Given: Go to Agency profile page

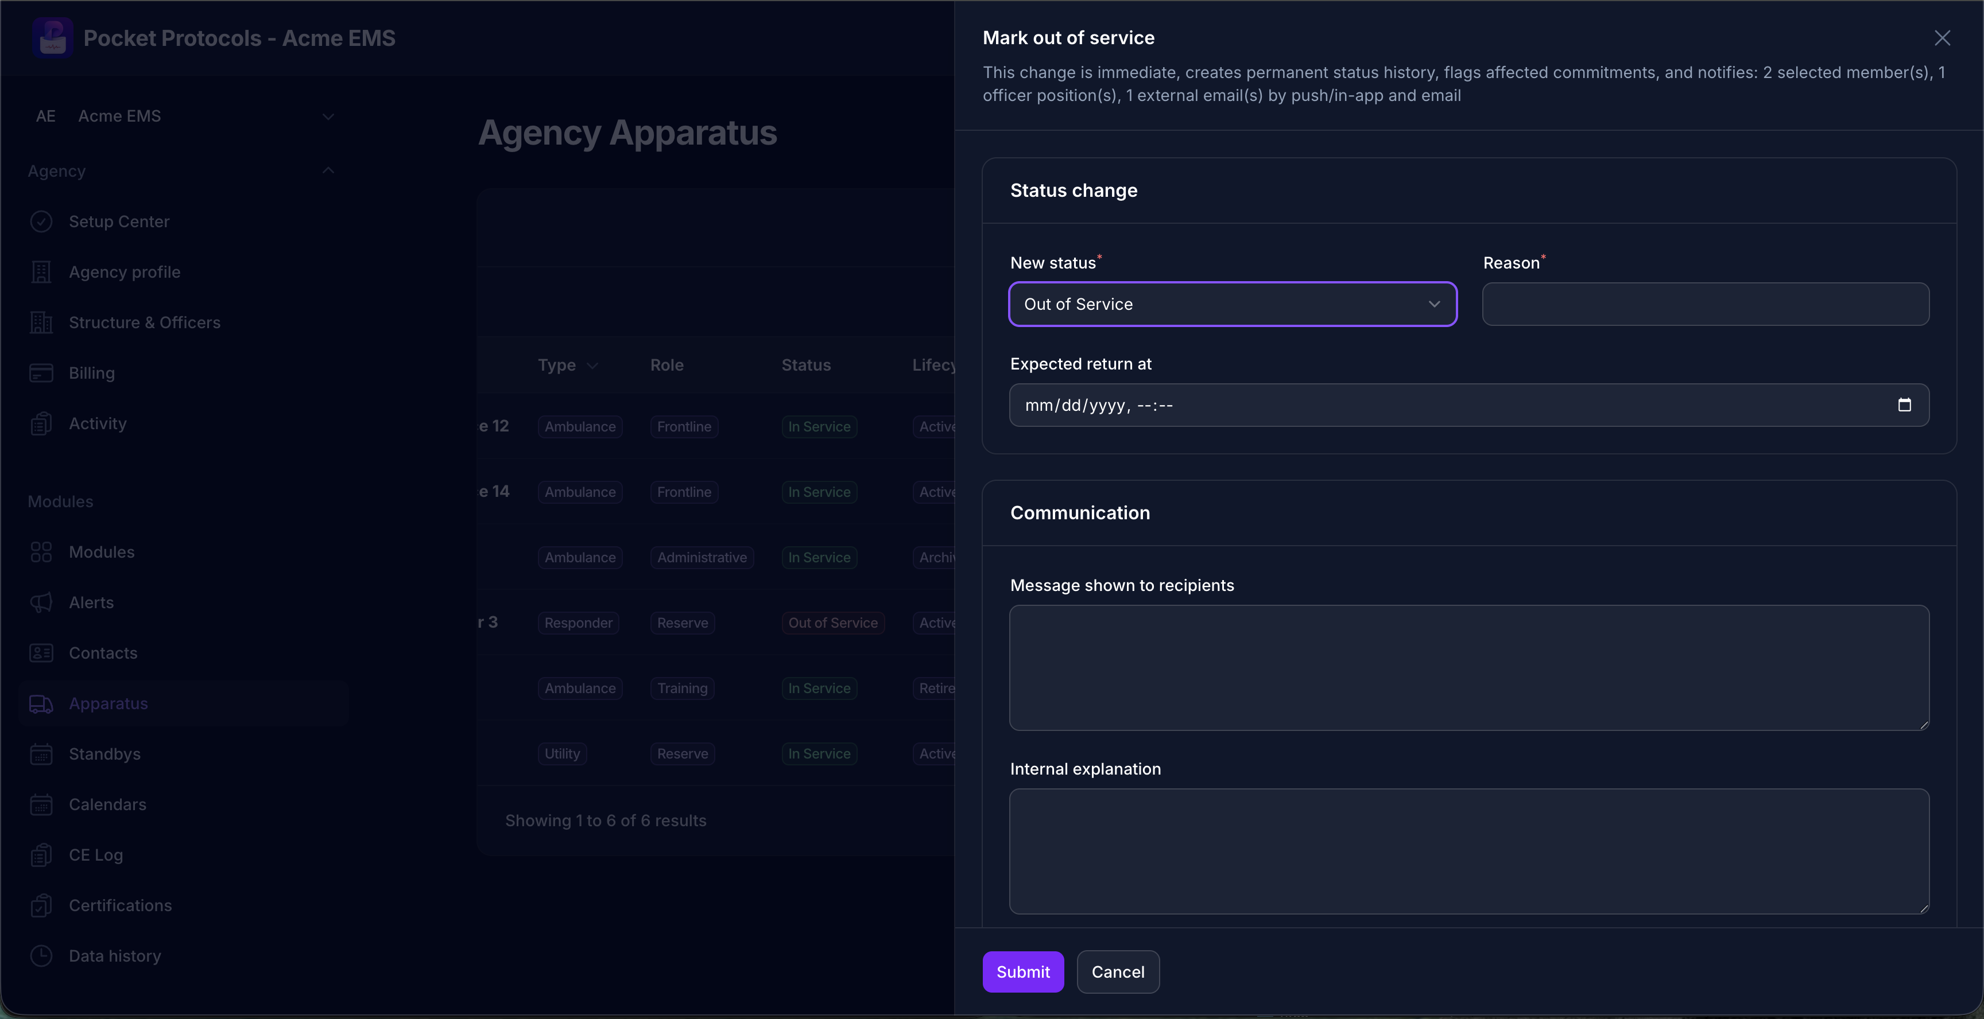Looking at the screenshot, I should (x=125, y=272).
